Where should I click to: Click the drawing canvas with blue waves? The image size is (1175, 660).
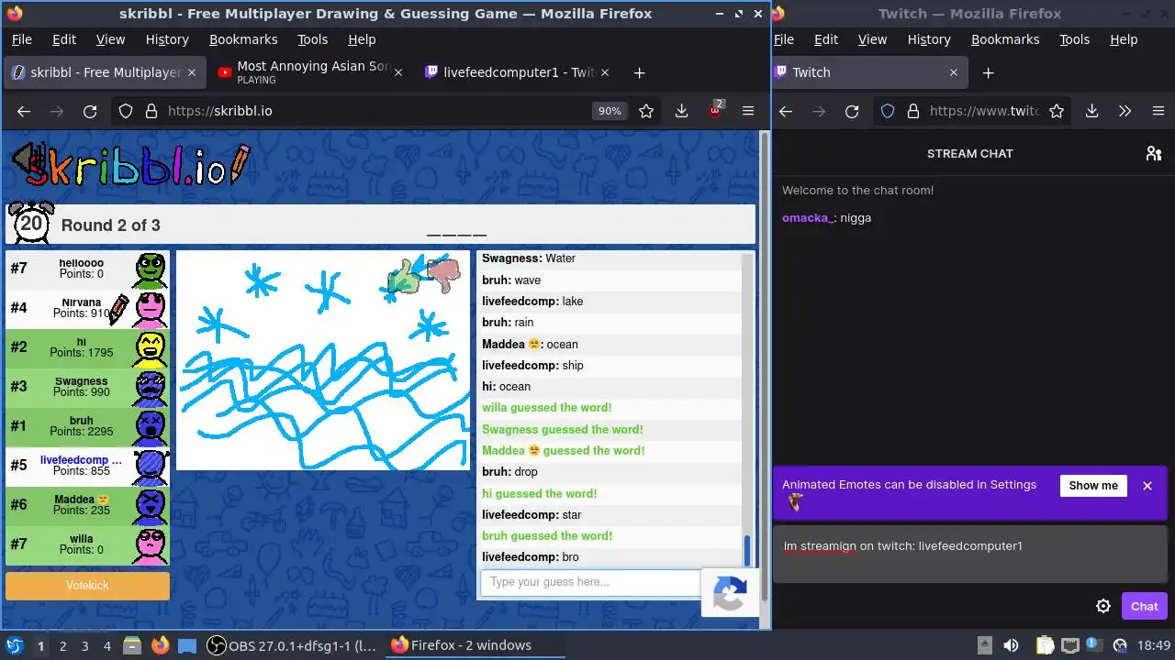pyautogui.click(x=323, y=360)
